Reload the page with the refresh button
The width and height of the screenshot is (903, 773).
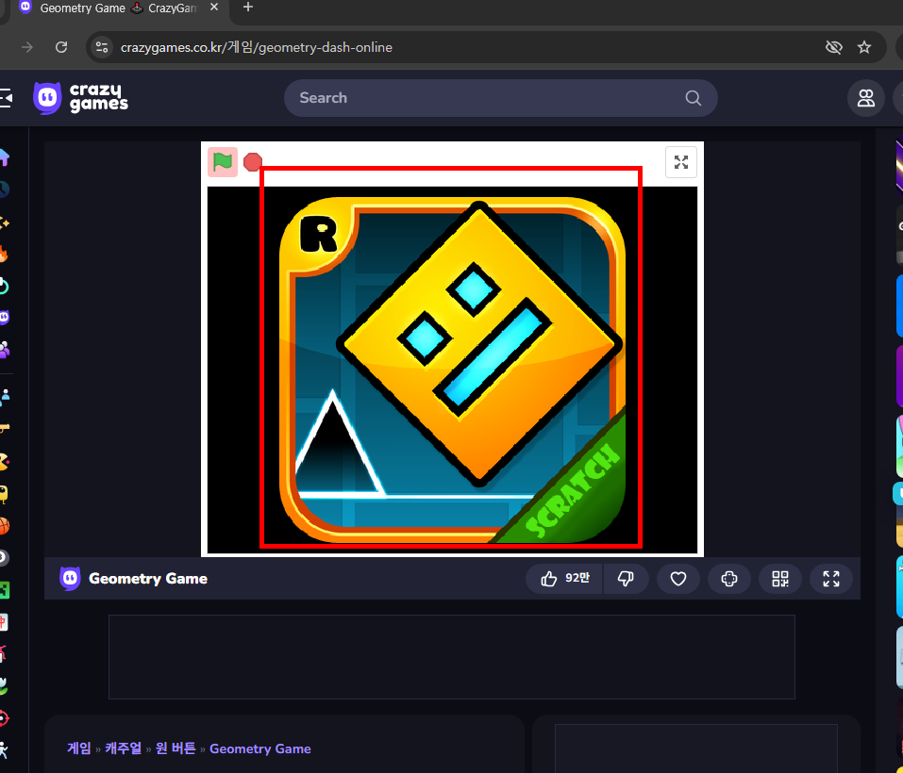tap(61, 47)
